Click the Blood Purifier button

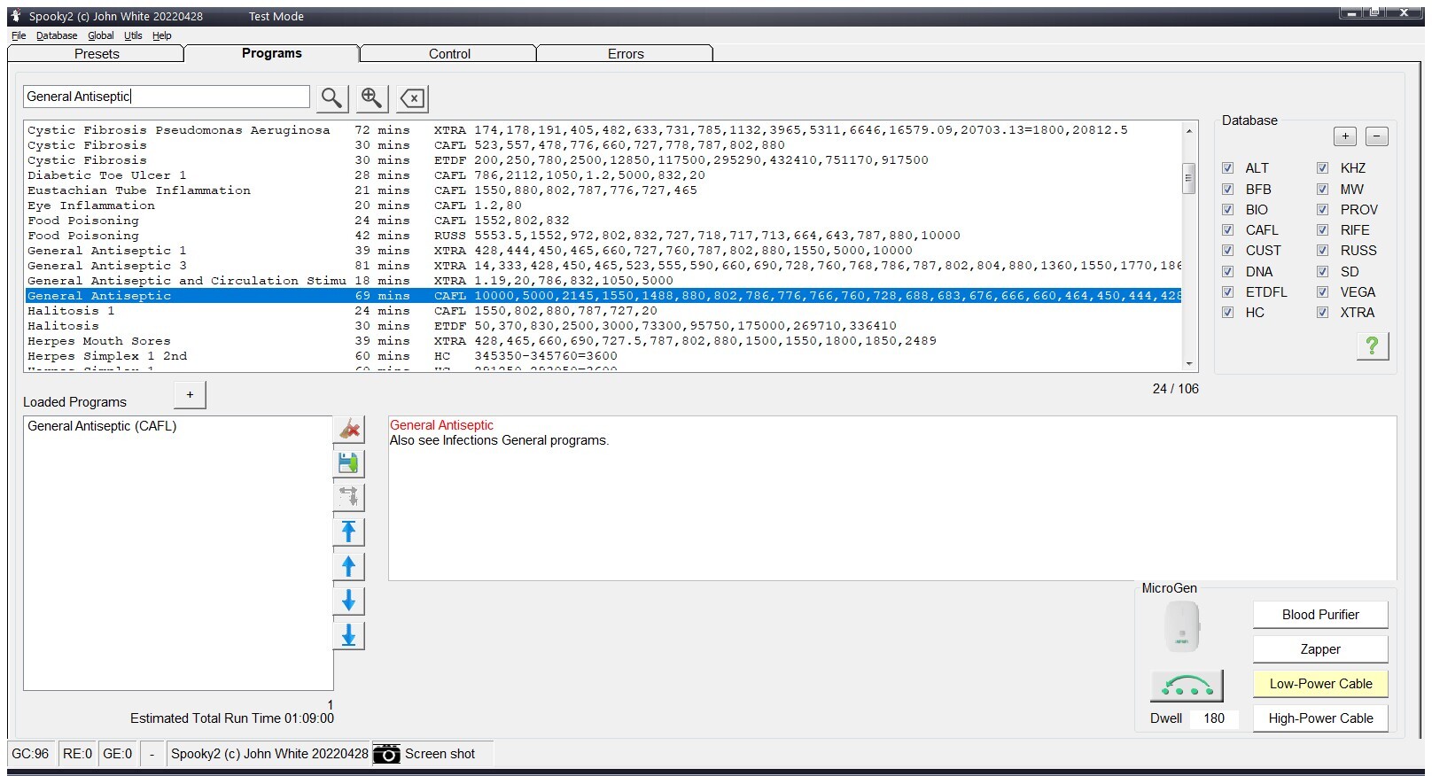point(1319,615)
